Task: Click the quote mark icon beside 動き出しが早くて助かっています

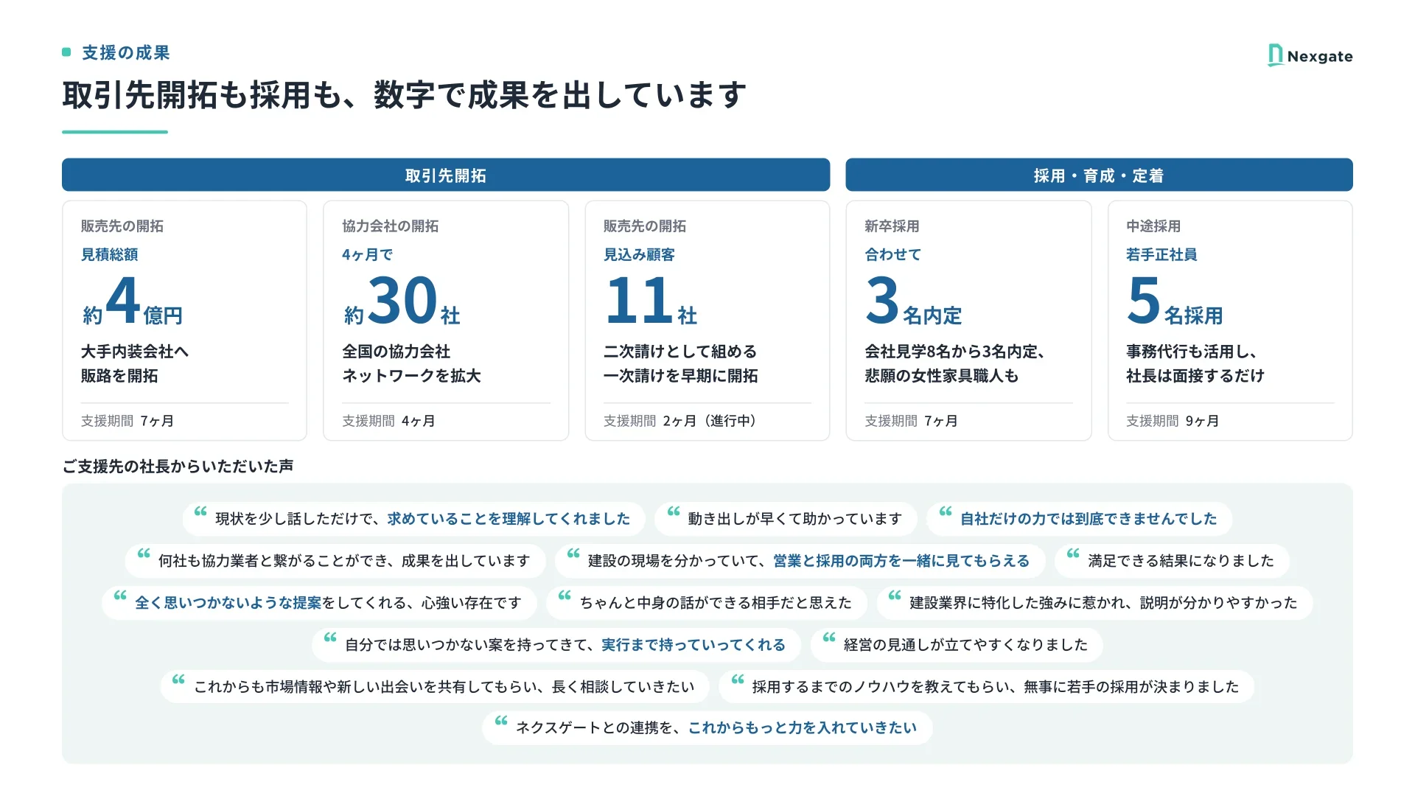Action: tap(674, 512)
